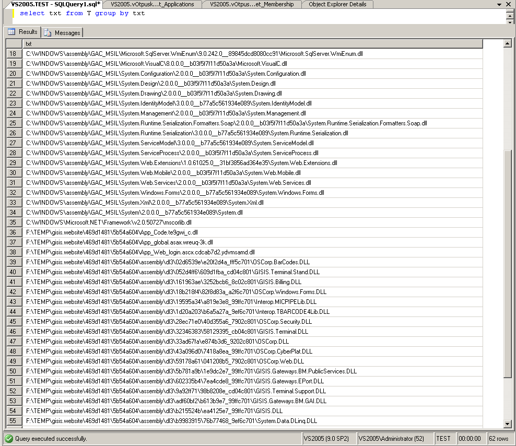Select row header 18
This screenshot has height=446, width=516.
pyautogui.click(x=14, y=54)
